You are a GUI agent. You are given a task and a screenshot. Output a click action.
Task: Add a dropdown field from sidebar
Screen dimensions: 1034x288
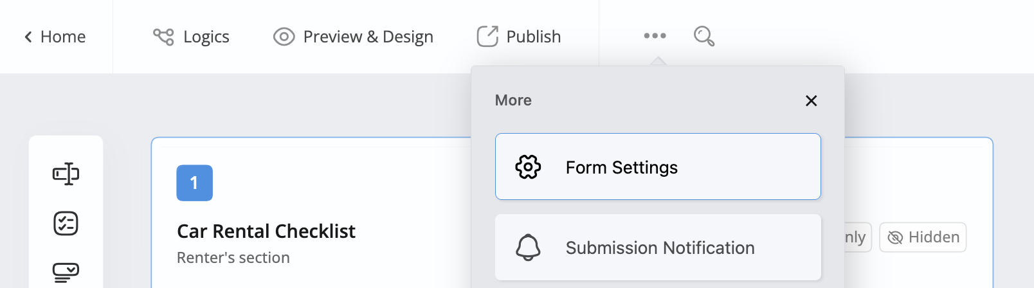pyautogui.click(x=66, y=272)
